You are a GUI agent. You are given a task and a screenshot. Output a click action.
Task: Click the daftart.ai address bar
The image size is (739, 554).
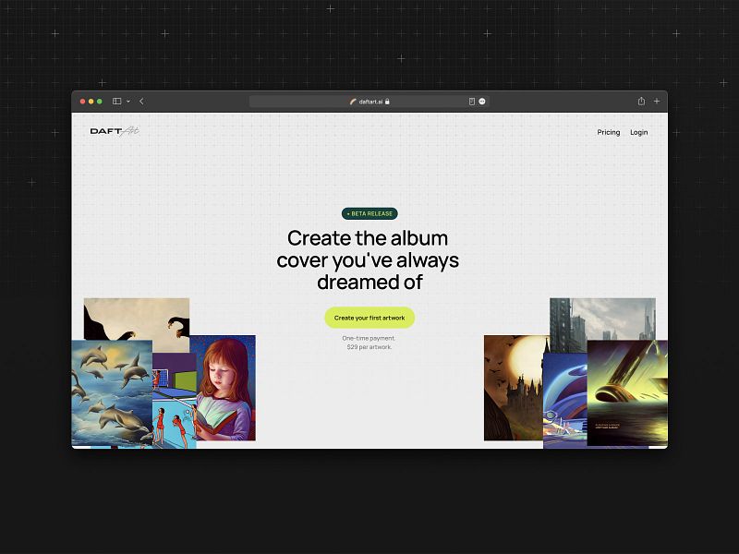click(369, 102)
